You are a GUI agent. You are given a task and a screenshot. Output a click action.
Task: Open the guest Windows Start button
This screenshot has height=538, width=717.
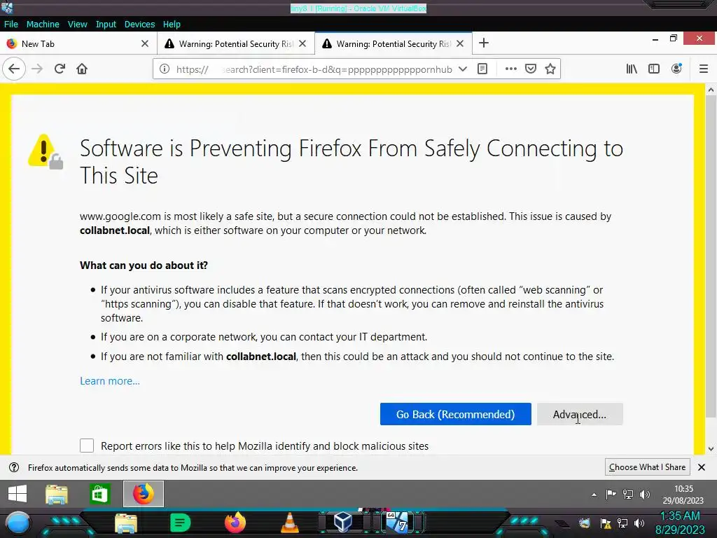pyautogui.click(x=18, y=494)
